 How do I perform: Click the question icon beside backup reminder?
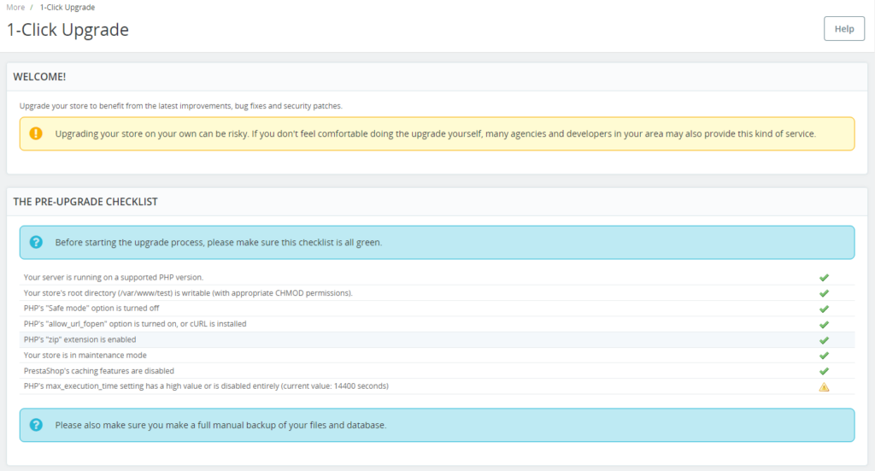point(36,425)
